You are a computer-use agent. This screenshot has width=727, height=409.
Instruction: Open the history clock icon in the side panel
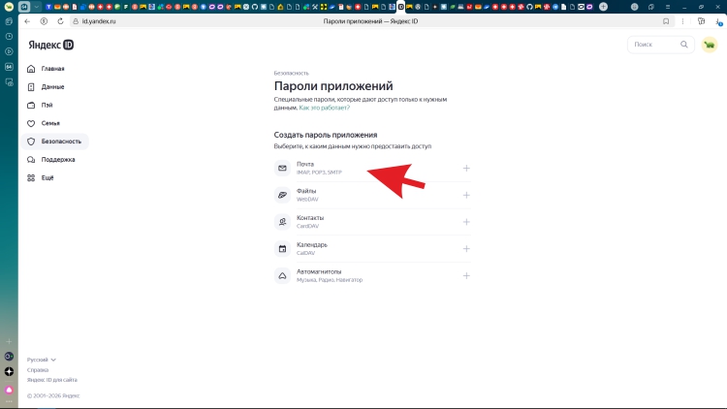[x=9, y=36]
